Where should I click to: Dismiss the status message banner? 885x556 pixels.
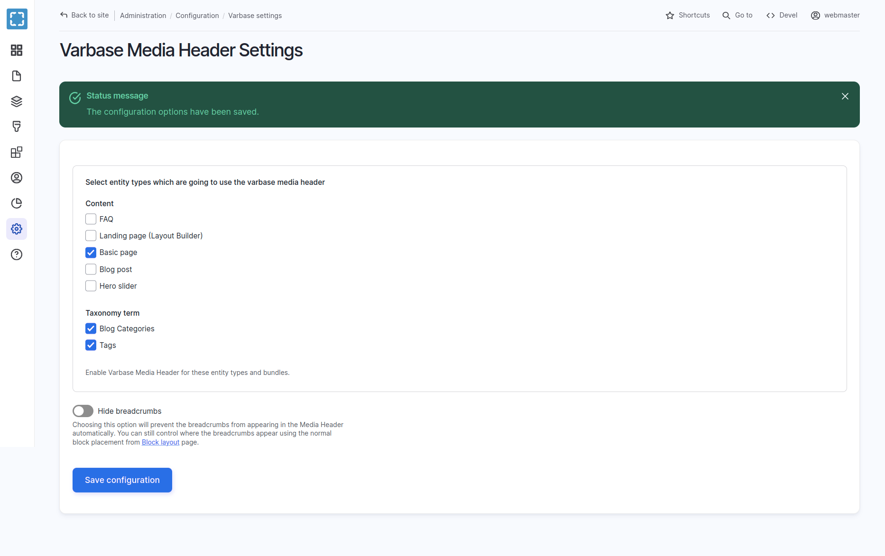coord(845,96)
